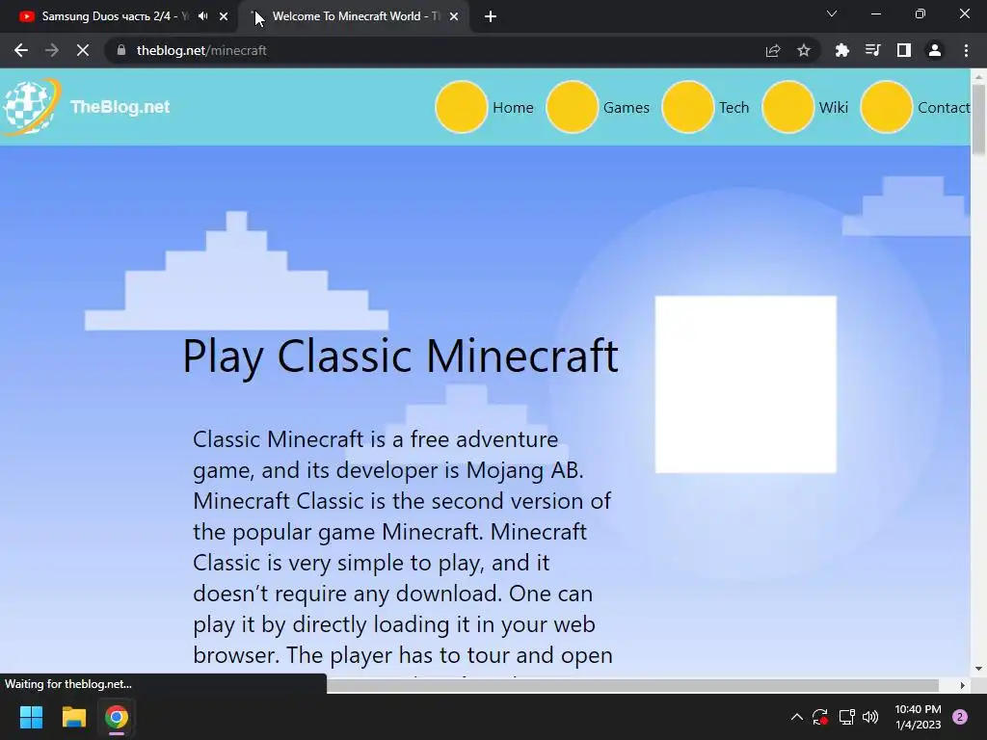This screenshot has height=740, width=987.
Task: Open the Games nav link
Action: tap(627, 108)
